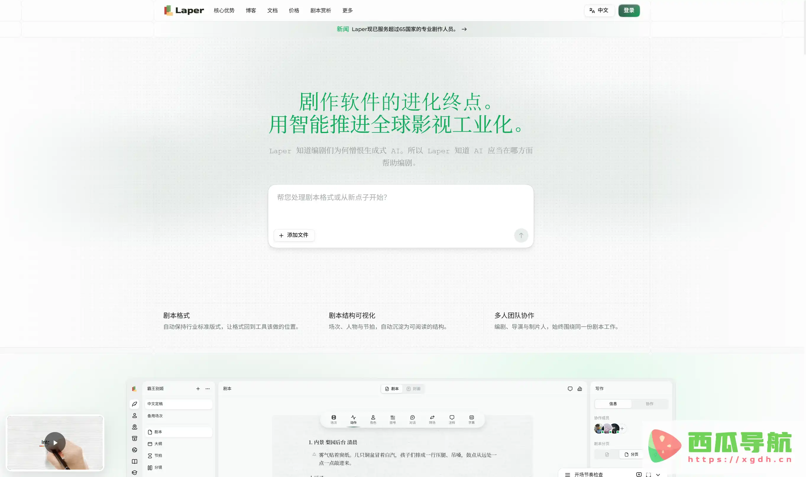The image size is (806, 477).
Task: Expand the 更多 navigation menu
Action: click(x=347, y=10)
